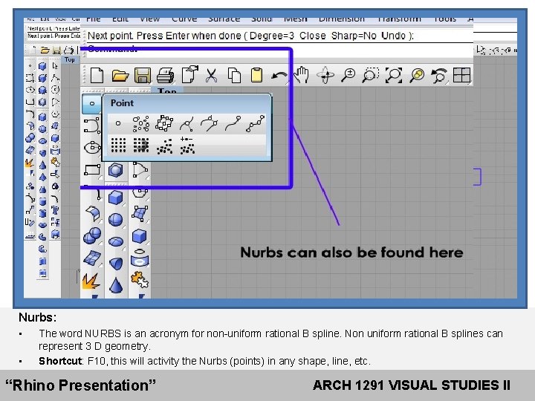
Task: Toggle the Sharp=No command option
Action: pyautogui.click(x=354, y=36)
